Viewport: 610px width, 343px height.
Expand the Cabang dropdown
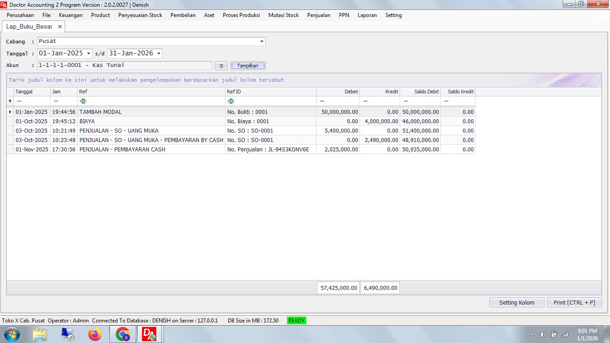tap(262, 42)
